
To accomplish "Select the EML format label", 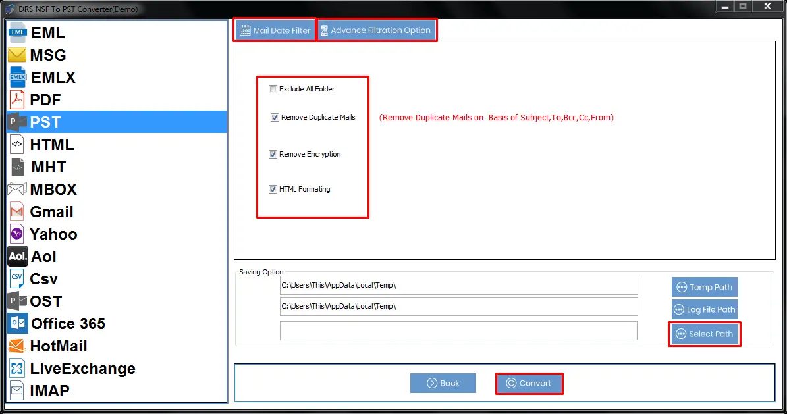I will tap(48, 33).
